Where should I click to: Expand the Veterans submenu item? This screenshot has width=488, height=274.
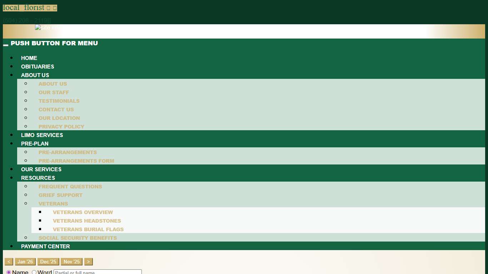coord(53,204)
